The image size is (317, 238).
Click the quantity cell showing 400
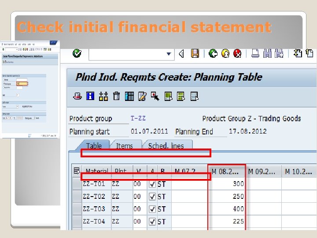pyautogui.click(x=227, y=209)
